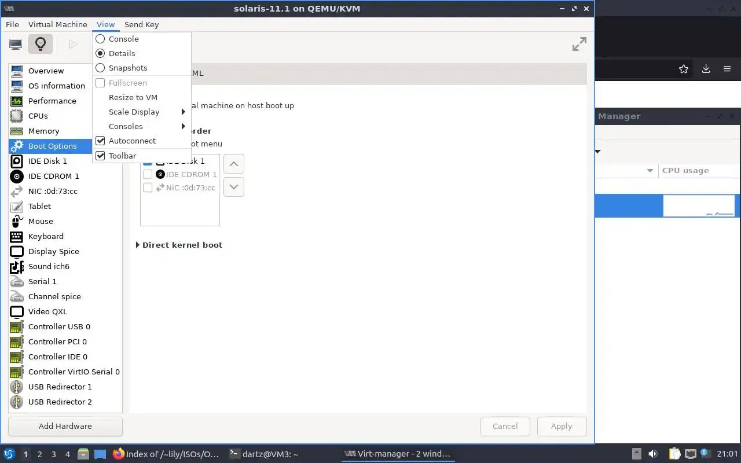Switch to dartz@VM3 terminal in taskbar
741x463 pixels.
coord(264,454)
